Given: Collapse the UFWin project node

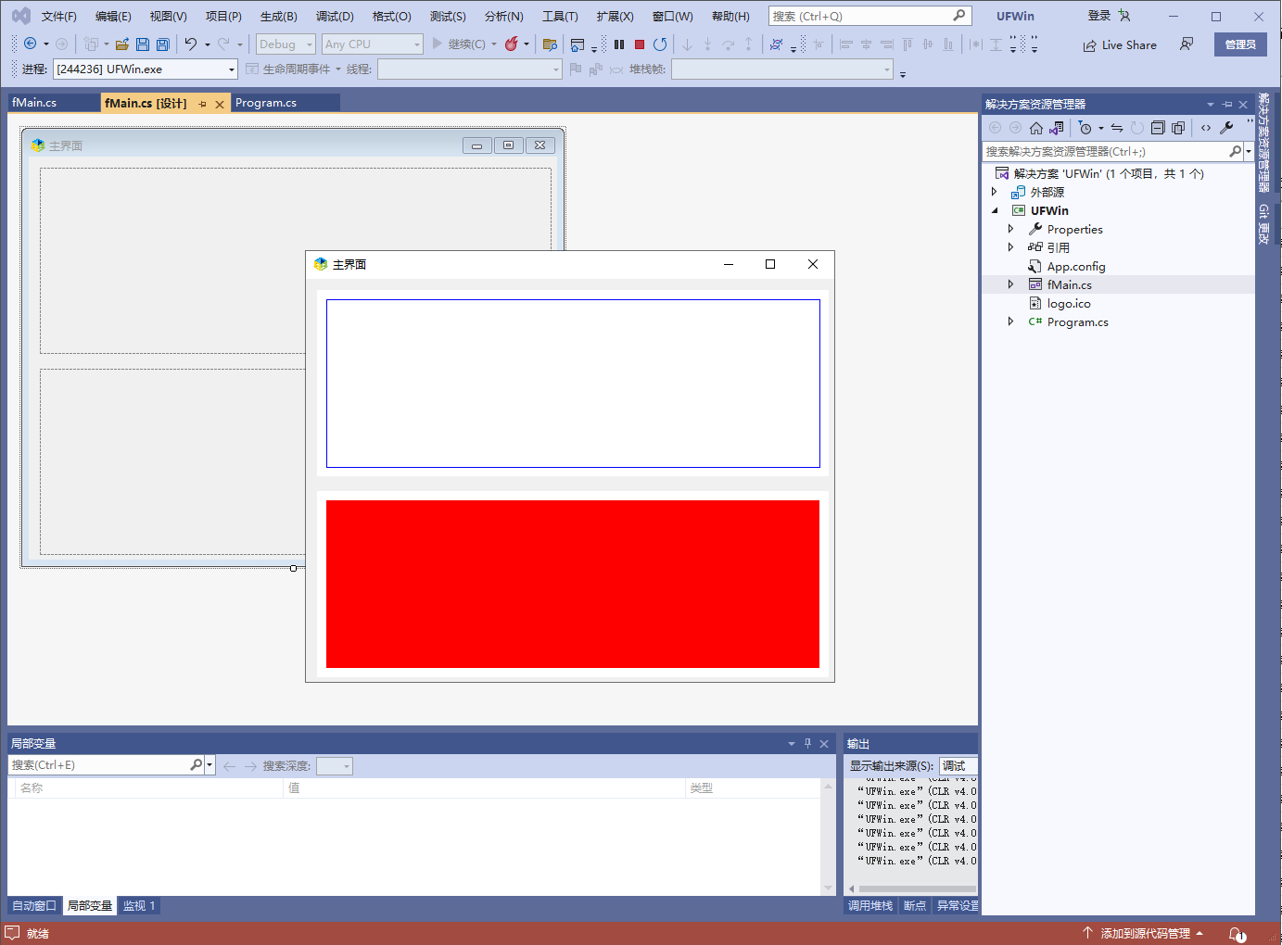Looking at the screenshot, I should 995,210.
